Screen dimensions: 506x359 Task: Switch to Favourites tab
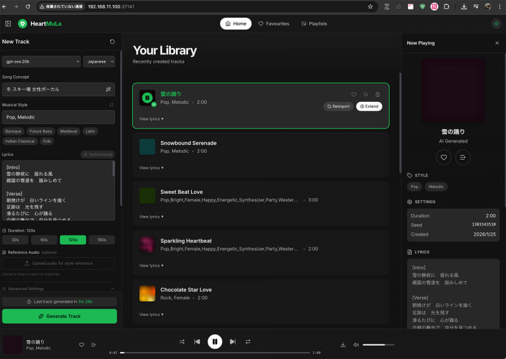(274, 23)
